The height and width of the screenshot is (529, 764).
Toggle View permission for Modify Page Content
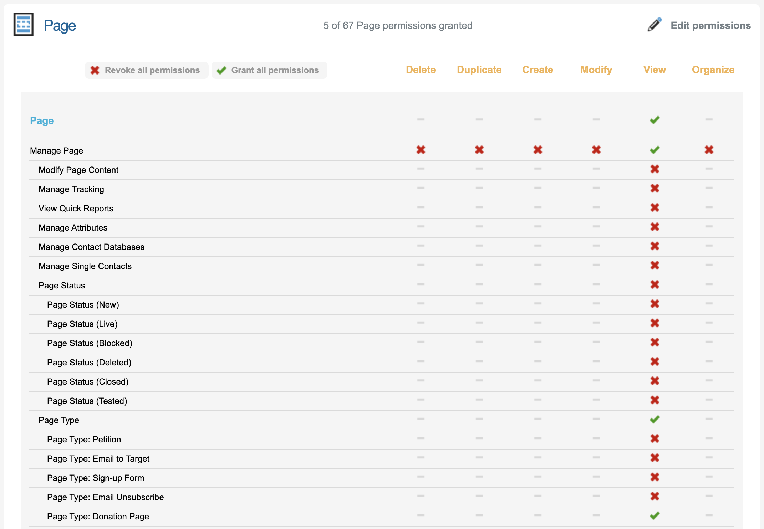coord(655,169)
